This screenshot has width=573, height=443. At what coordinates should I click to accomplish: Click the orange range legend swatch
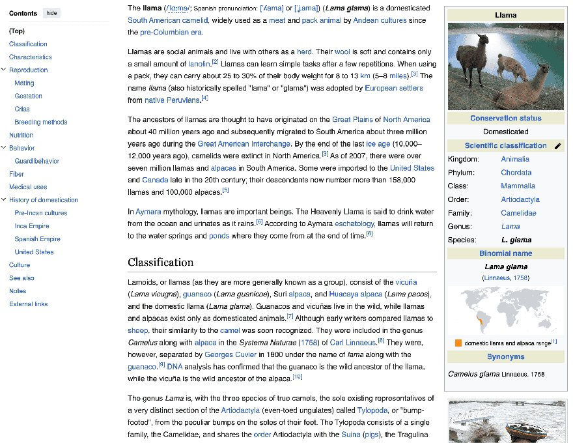pos(458,343)
